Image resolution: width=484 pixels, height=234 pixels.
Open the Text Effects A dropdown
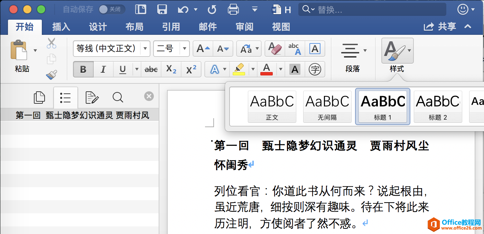217,69
